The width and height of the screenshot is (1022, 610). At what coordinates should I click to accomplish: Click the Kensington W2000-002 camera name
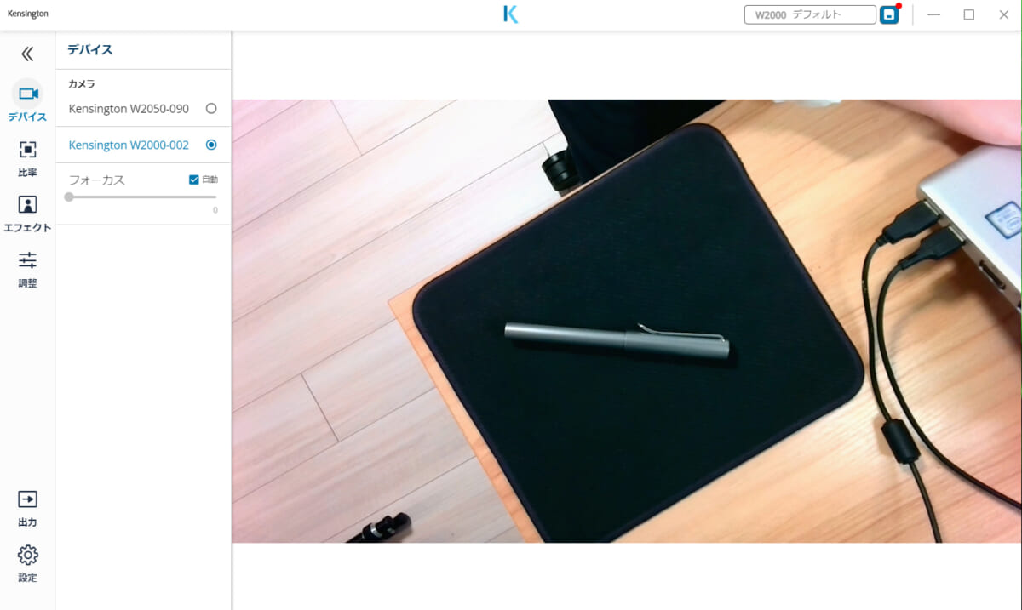click(x=129, y=145)
